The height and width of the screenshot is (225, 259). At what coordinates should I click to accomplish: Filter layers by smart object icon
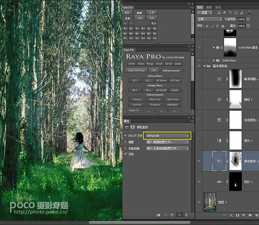click(242, 13)
